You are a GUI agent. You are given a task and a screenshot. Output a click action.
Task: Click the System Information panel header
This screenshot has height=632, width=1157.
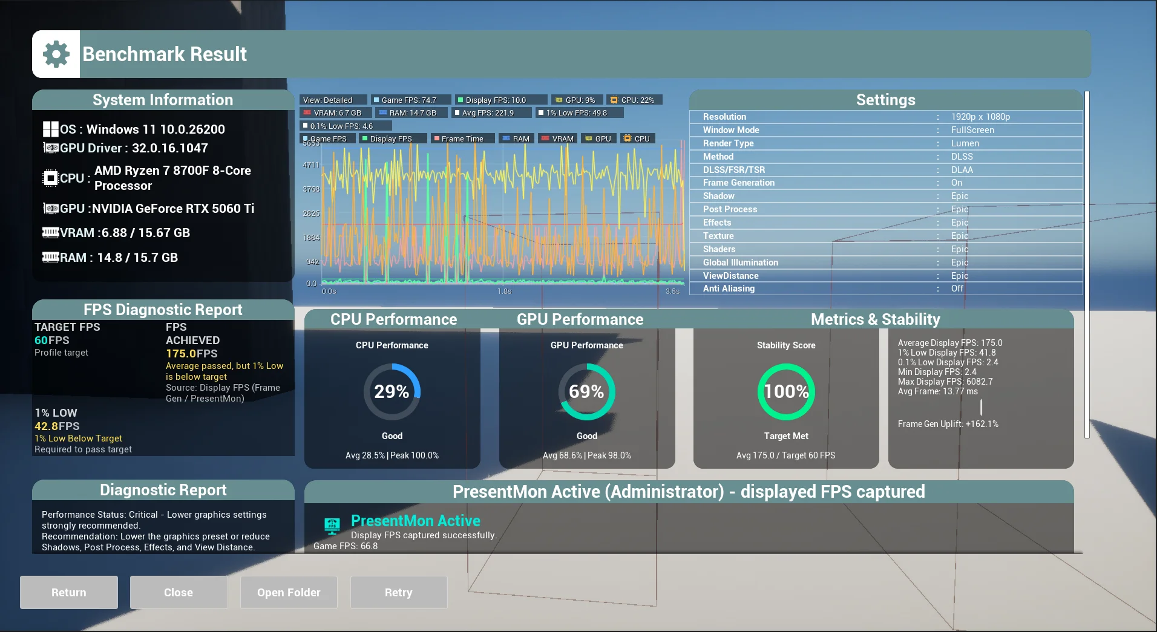coord(163,100)
